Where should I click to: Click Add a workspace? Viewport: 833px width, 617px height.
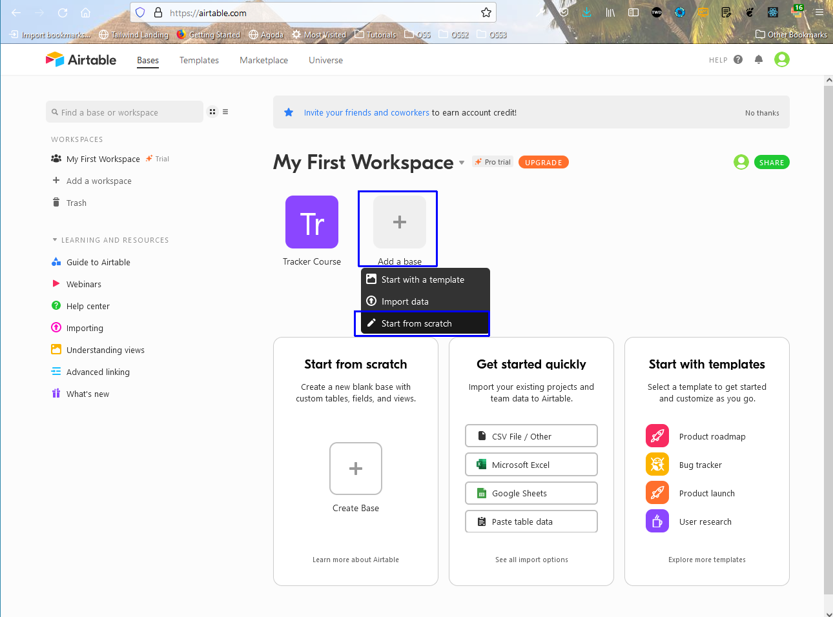click(x=99, y=181)
